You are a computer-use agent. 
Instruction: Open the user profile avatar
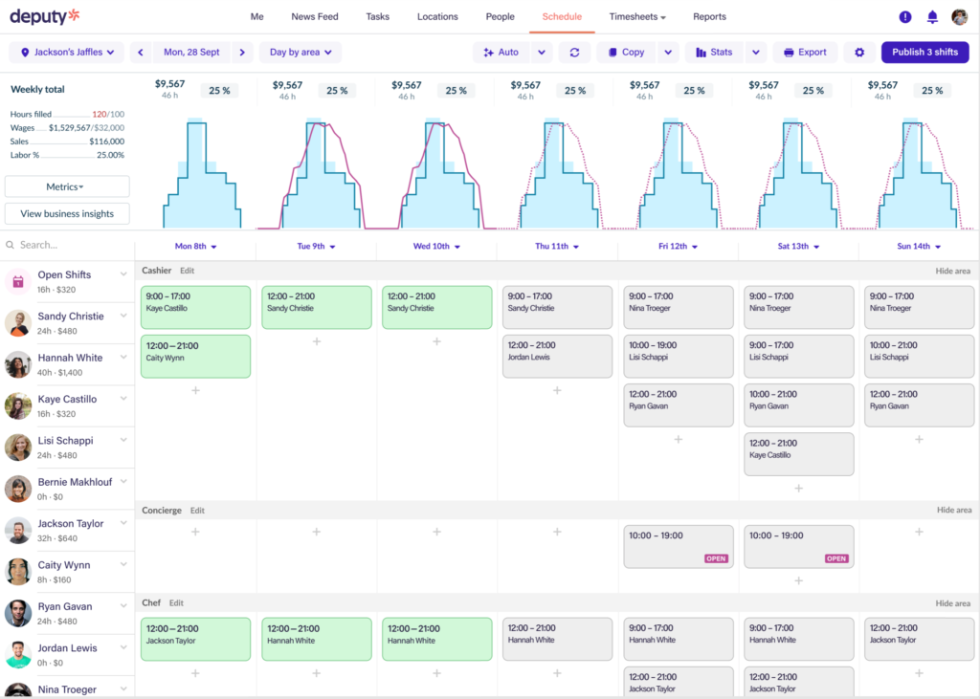(x=959, y=17)
